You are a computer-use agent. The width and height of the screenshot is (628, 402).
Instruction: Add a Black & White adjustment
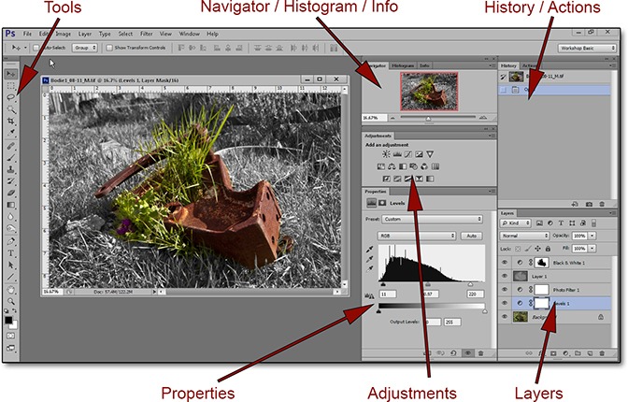click(403, 166)
